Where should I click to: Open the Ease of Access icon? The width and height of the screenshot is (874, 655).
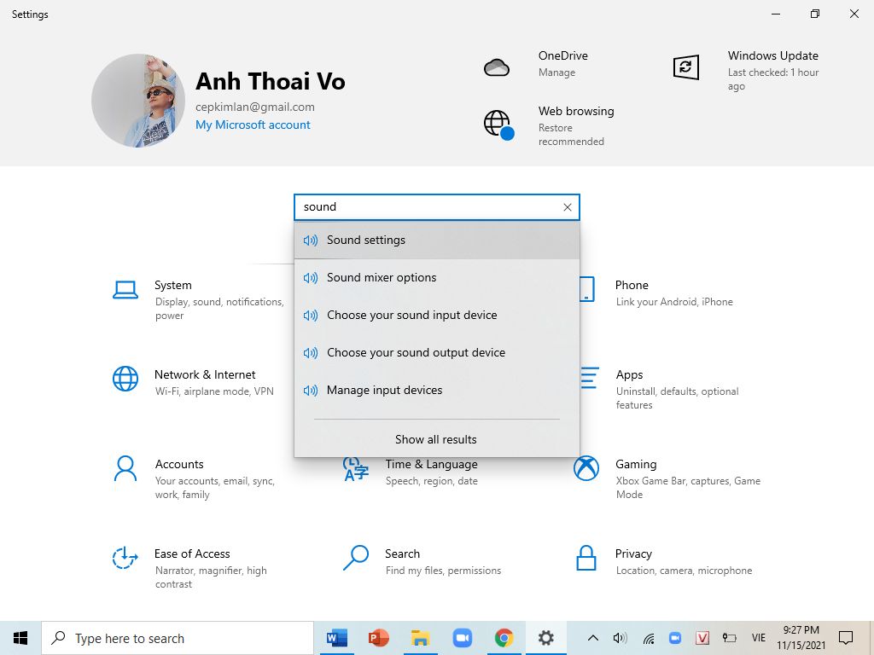point(125,558)
